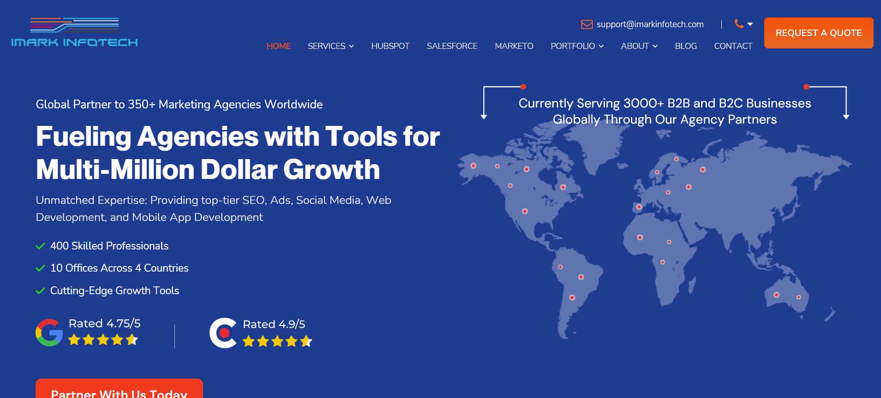The width and height of the screenshot is (881, 398).
Task: Click the 'Cutting-Edge Growth Tools' text
Action: point(114,291)
